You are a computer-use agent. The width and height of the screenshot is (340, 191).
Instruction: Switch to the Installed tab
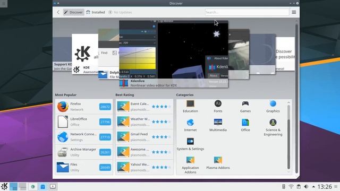click(x=96, y=12)
